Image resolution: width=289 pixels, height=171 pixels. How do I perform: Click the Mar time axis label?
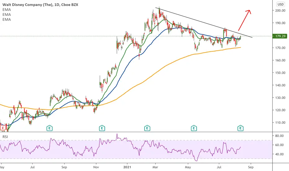click(x=155, y=167)
